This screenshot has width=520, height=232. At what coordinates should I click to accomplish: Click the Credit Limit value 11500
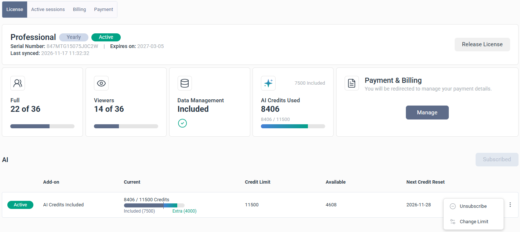tap(252, 205)
